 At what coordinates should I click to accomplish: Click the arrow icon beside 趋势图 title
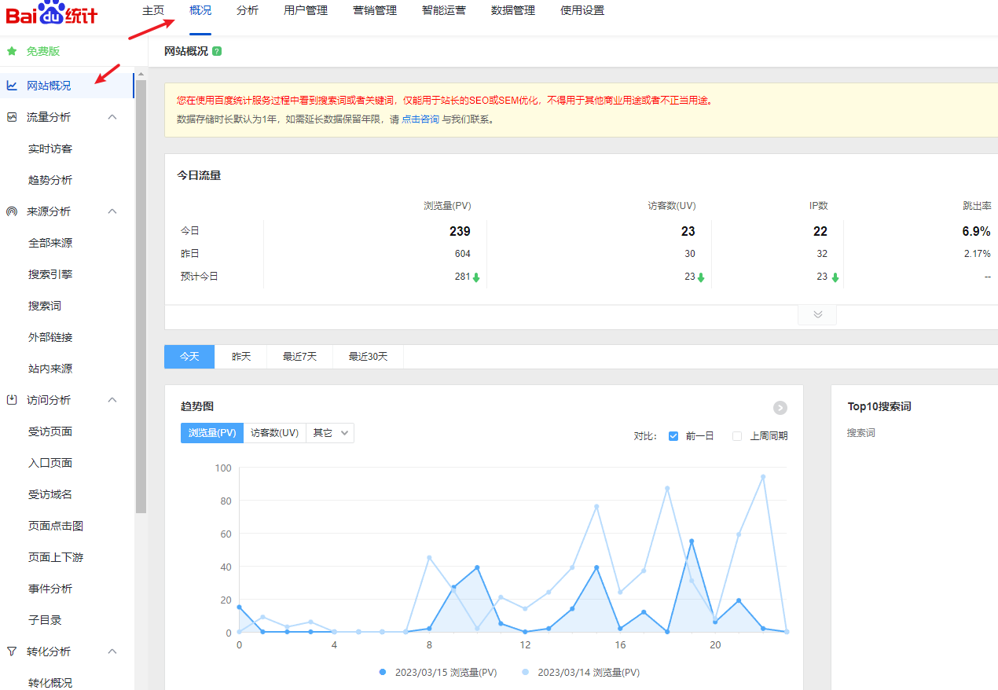coord(780,408)
